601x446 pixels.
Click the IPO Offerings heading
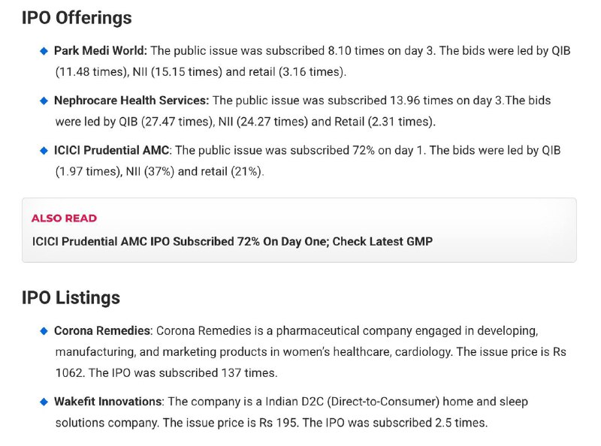[77, 18]
